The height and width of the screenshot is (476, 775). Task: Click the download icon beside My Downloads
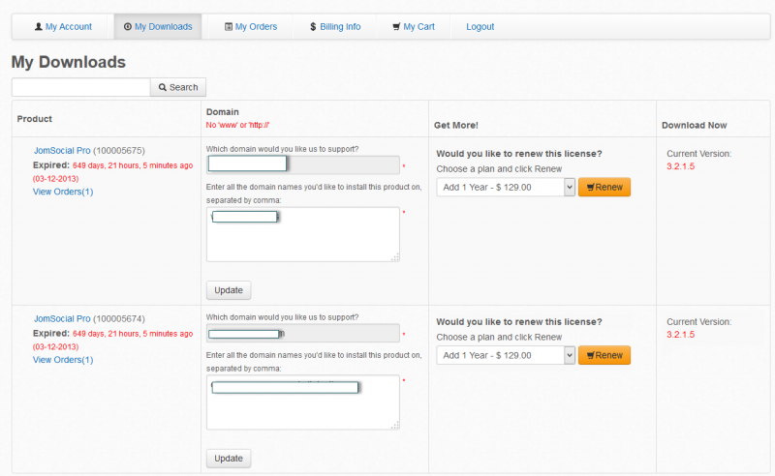(128, 27)
